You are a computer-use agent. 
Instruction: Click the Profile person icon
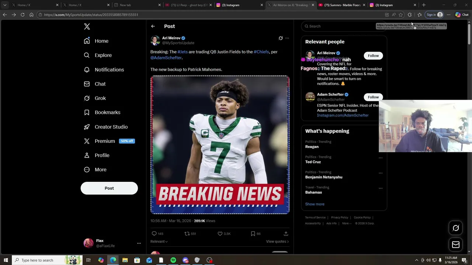point(87,155)
